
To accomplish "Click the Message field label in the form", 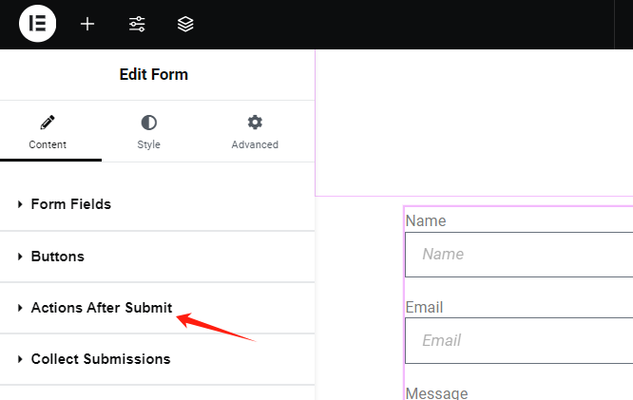I will [436, 393].
